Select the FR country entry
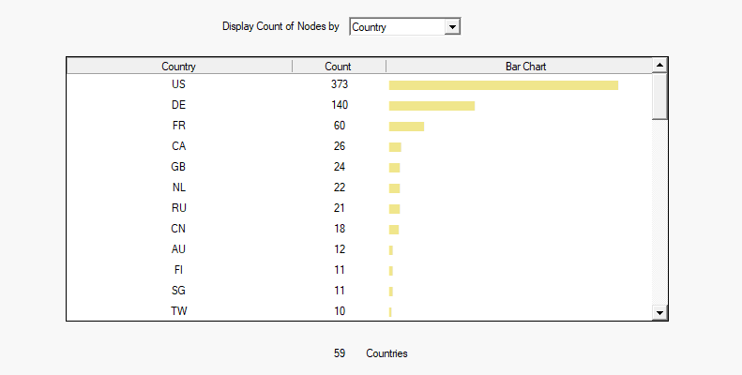 tap(178, 126)
